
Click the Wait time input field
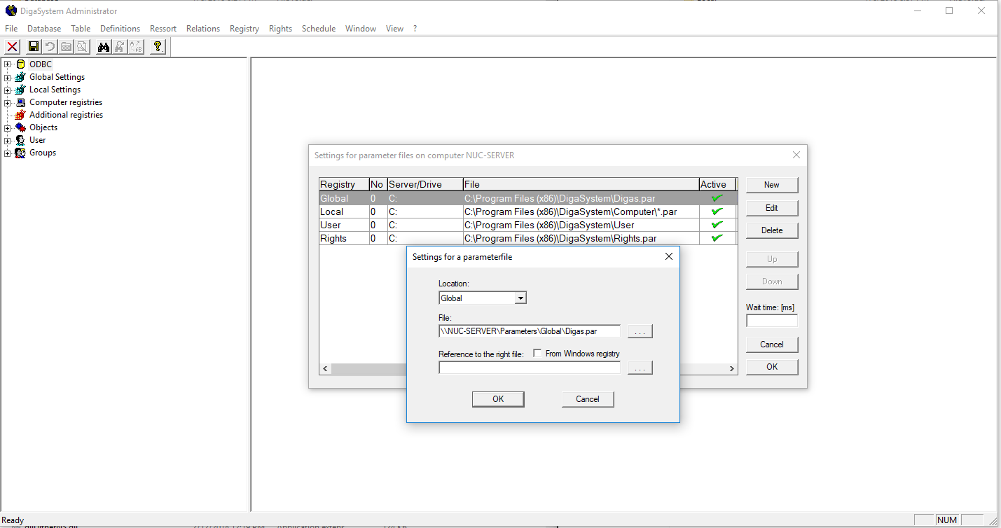tap(771, 321)
